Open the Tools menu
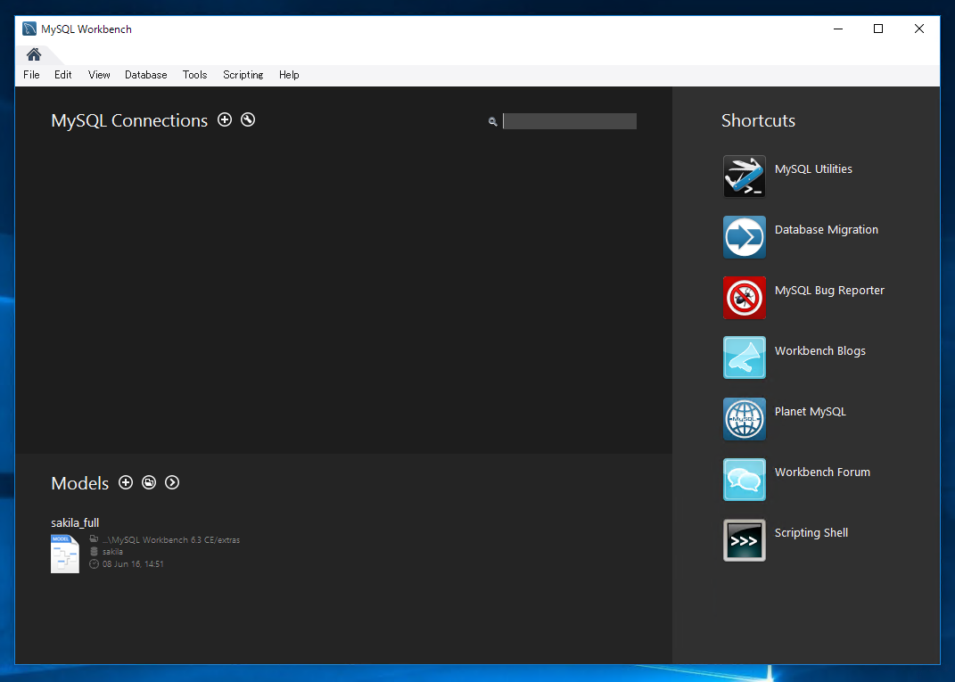The width and height of the screenshot is (955, 682). tap(195, 75)
